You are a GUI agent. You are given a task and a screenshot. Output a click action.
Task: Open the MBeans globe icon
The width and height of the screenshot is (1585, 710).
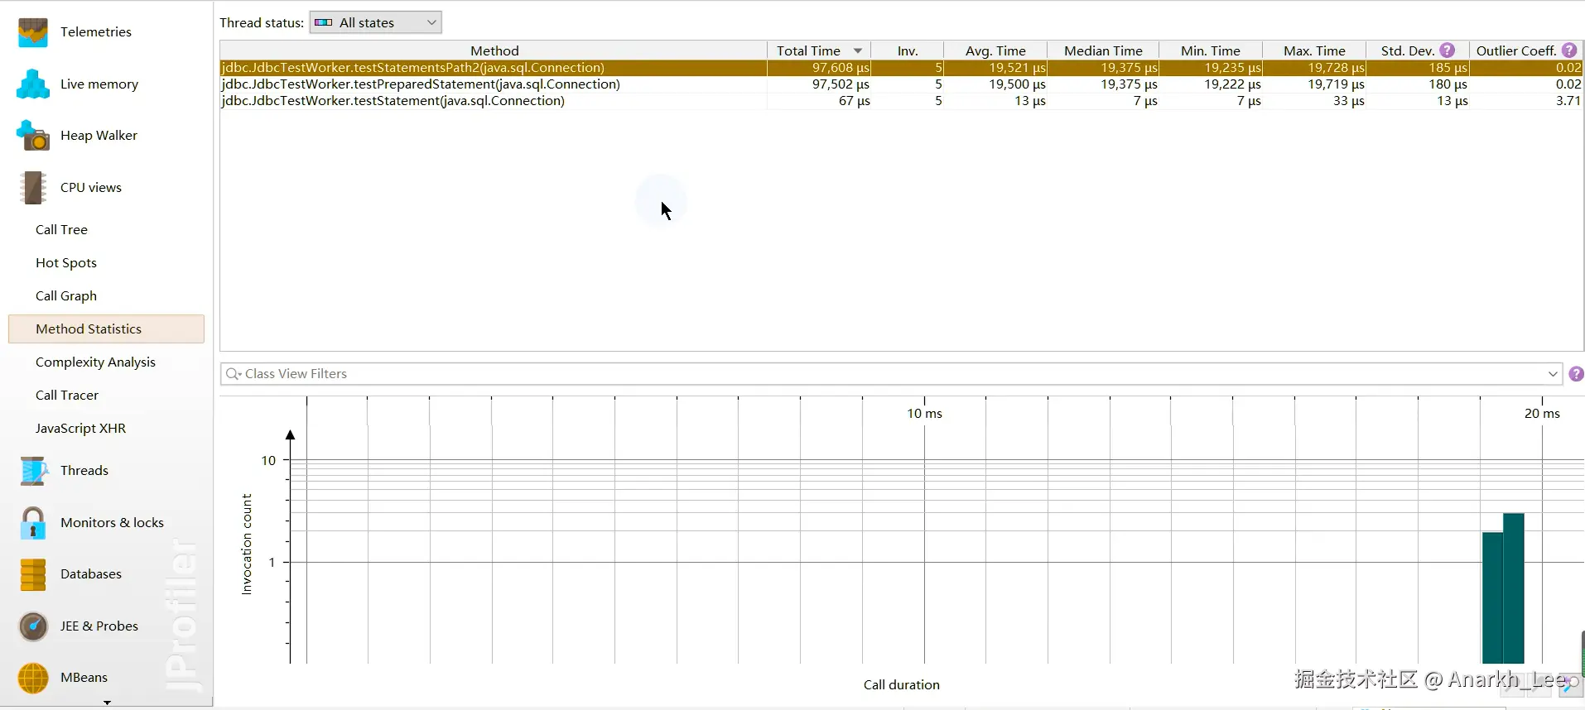click(x=33, y=678)
